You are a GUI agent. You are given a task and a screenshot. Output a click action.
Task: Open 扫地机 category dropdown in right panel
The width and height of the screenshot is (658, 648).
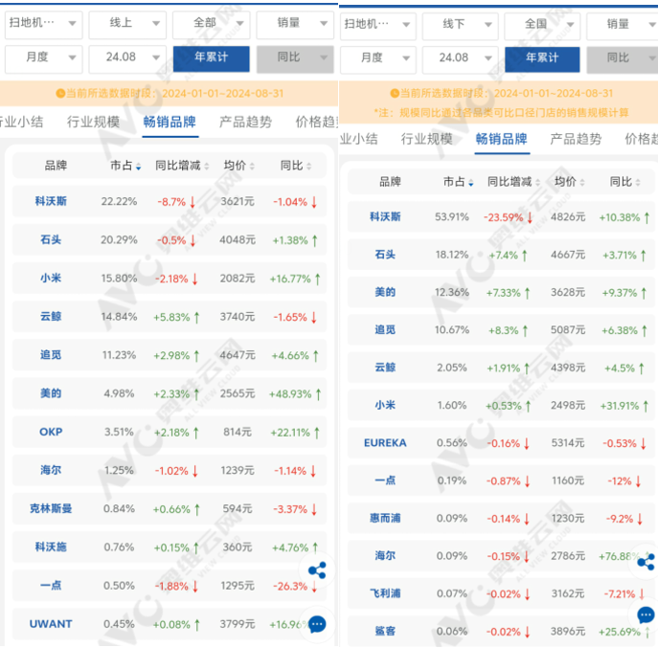[378, 25]
